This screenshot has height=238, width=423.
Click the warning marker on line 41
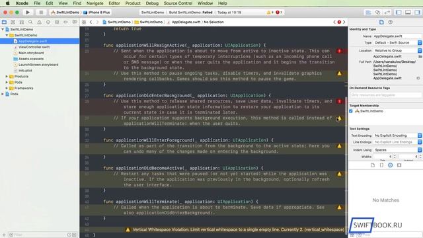click(x=339, y=208)
